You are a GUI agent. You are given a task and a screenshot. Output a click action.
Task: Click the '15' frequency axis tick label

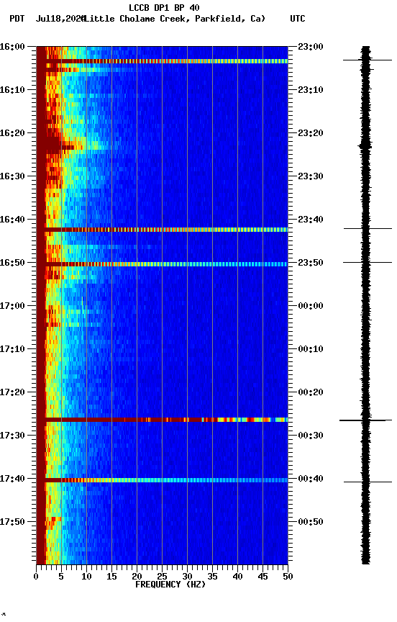[111, 577]
